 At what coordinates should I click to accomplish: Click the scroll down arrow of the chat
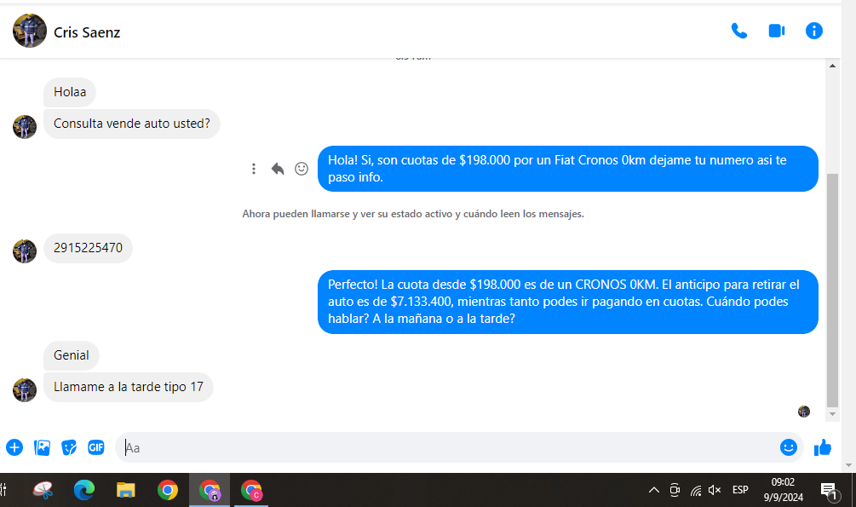832,414
